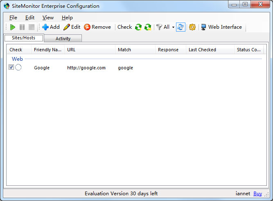Close the SiteMonitor window
The height and width of the screenshot is (201, 273).
[260, 5]
